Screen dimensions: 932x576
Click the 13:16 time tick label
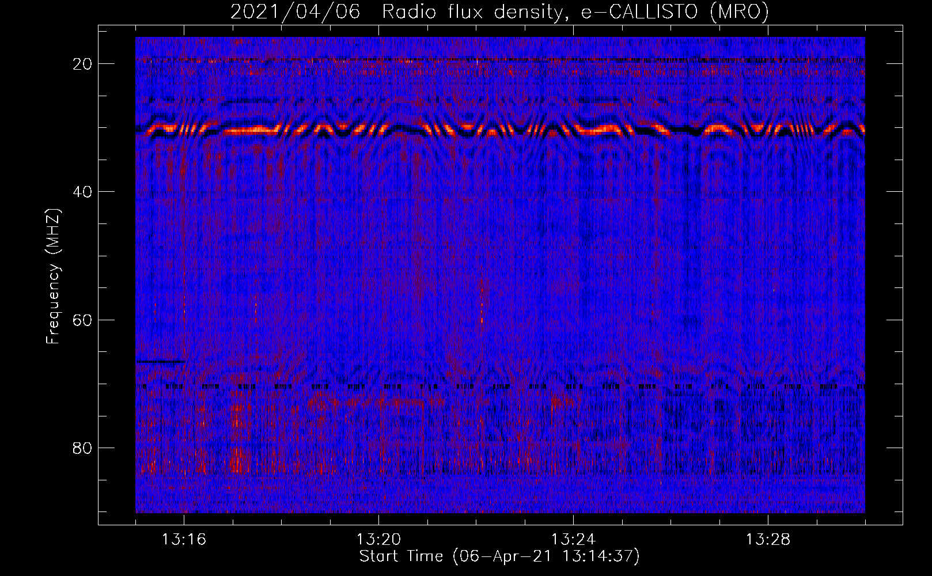pyautogui.click(x=184, y=540)
